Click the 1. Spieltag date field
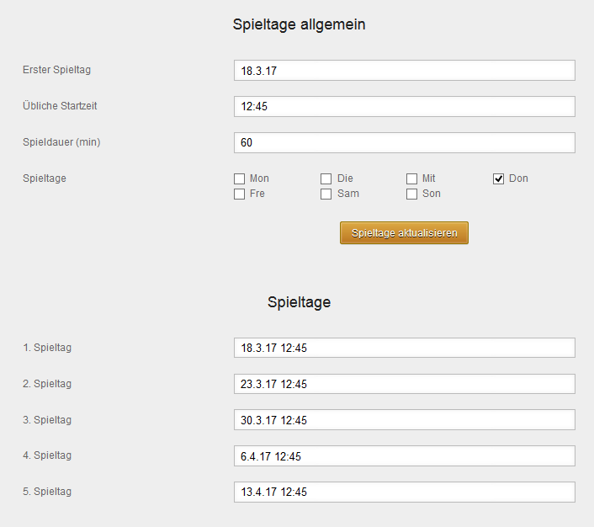Viewport: 594px width, 527px height. 404,349
